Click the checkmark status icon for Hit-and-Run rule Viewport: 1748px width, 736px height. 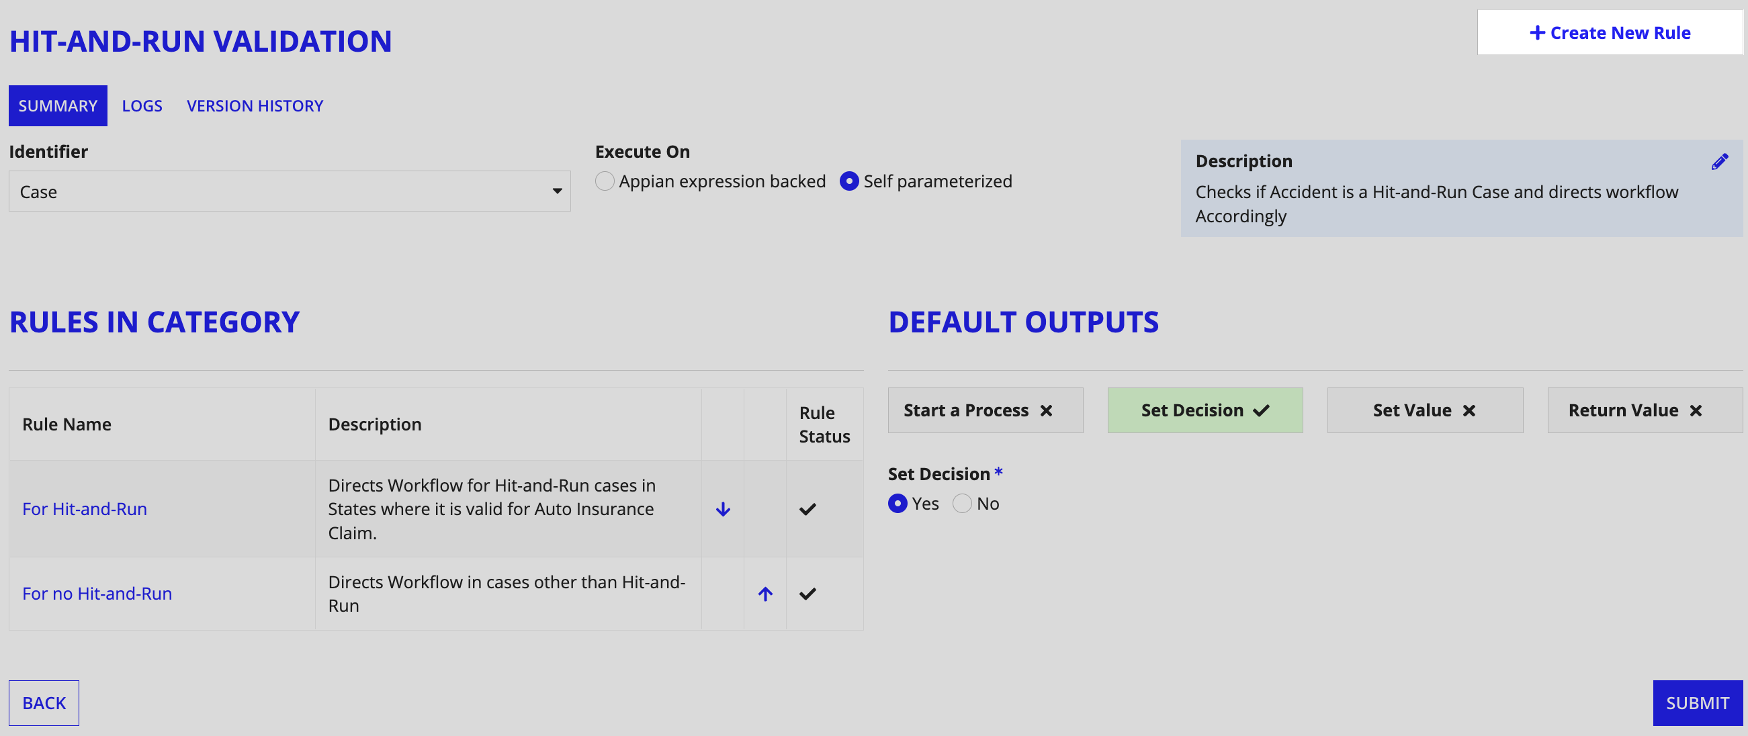click(x=807, y=508)
